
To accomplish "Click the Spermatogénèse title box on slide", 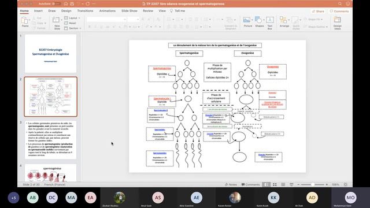I will coord(189,53).
